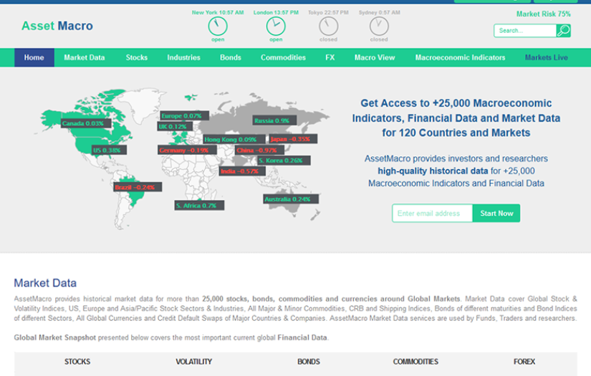Open the Markets Live link
This screenshot has width=591, height=376.
[x=546, y=57]
